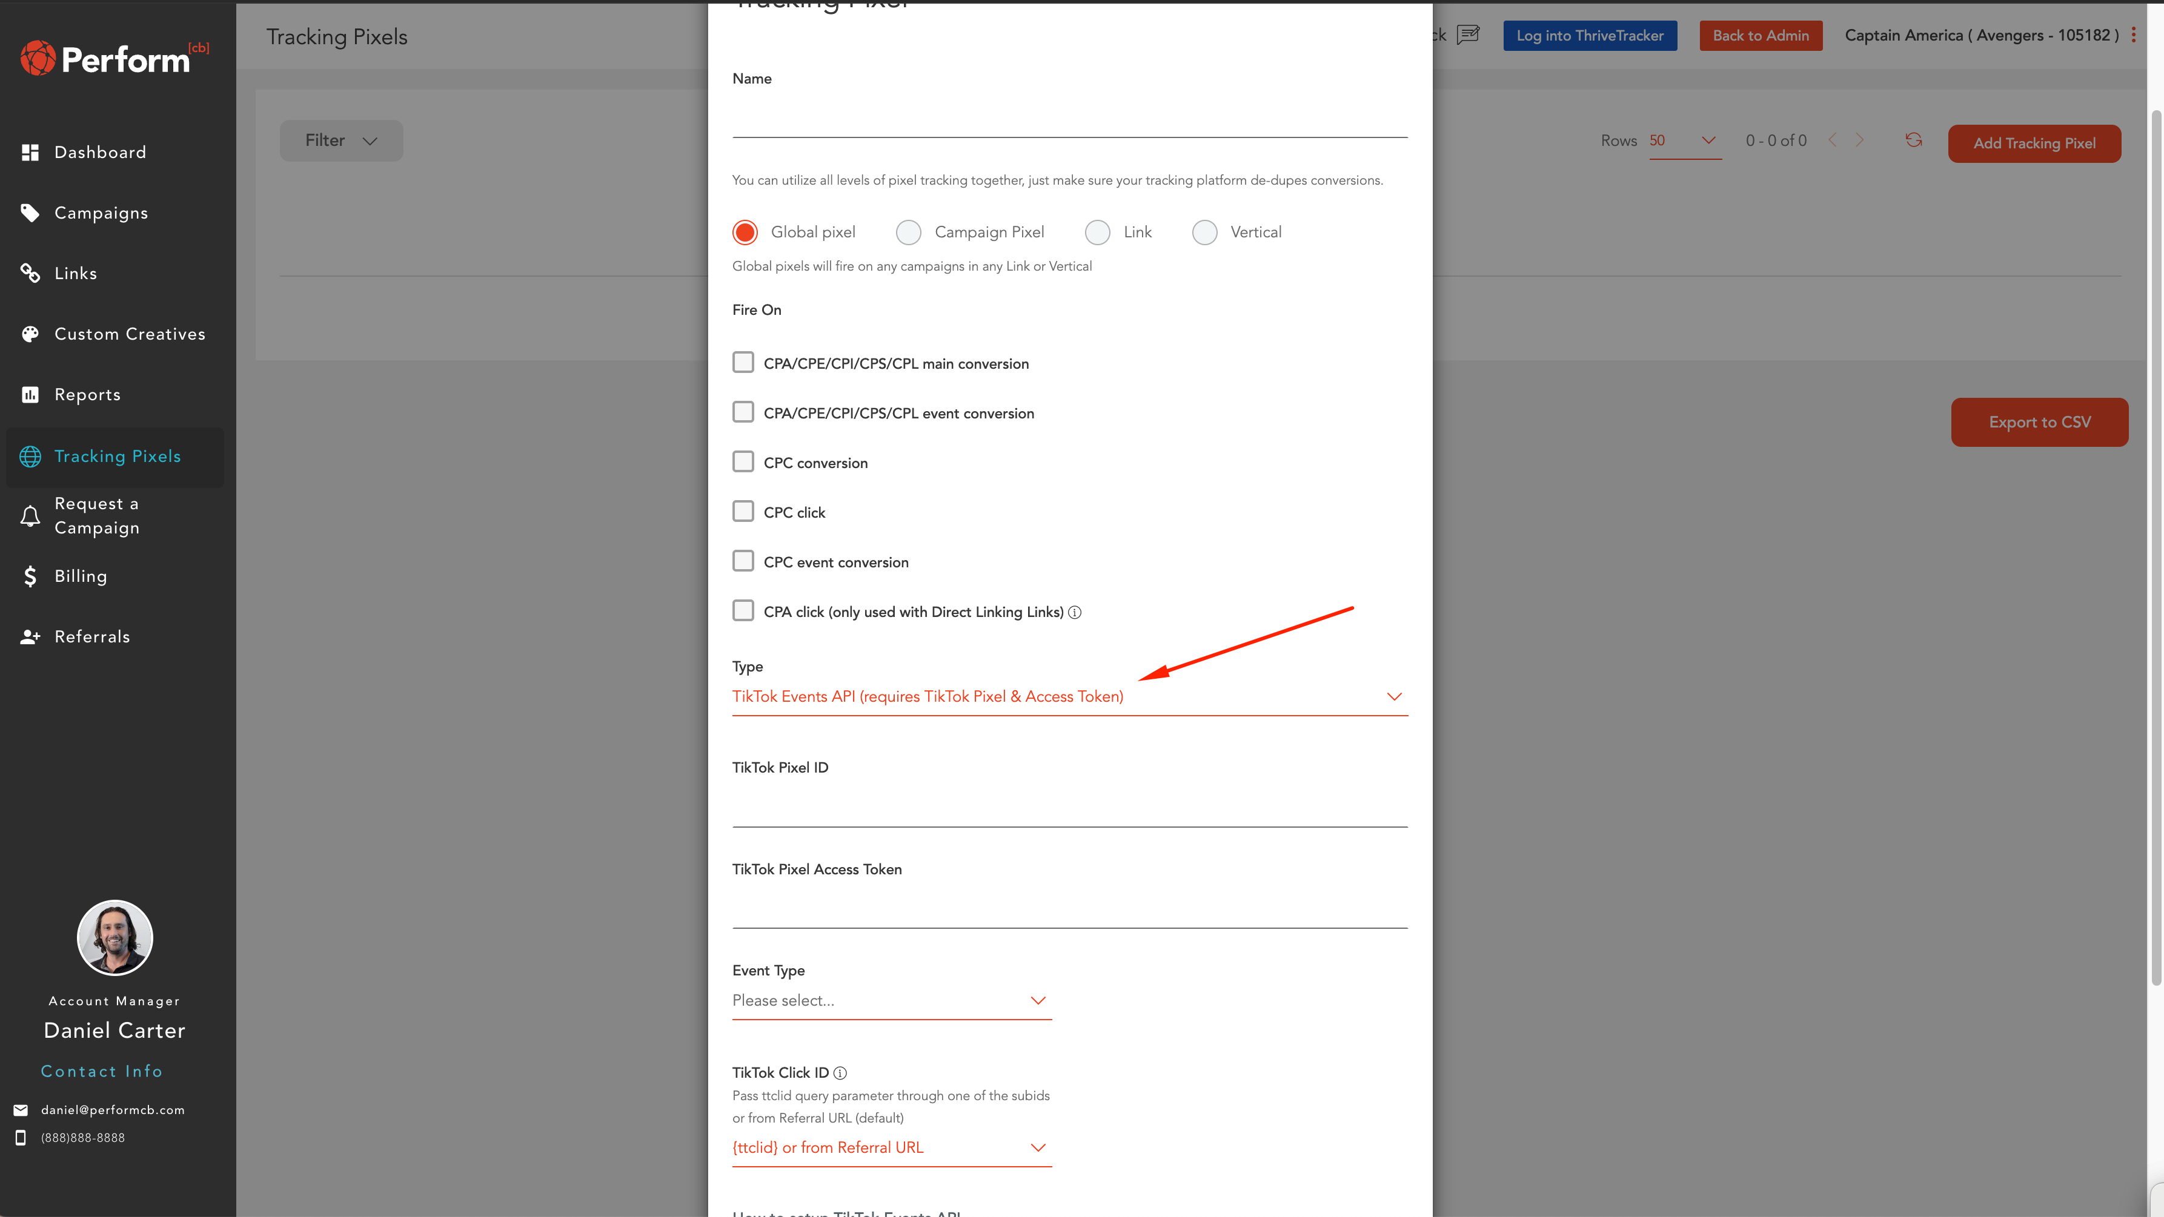
Task: Click the Links chain icon
Action: pyautogui.click(x=30, y=274)
